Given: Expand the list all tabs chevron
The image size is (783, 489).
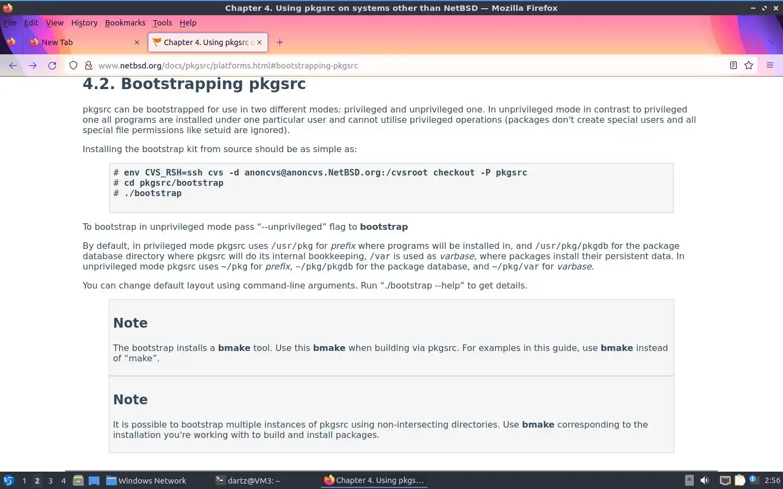Looking at the screenshot, I should 772,42.
